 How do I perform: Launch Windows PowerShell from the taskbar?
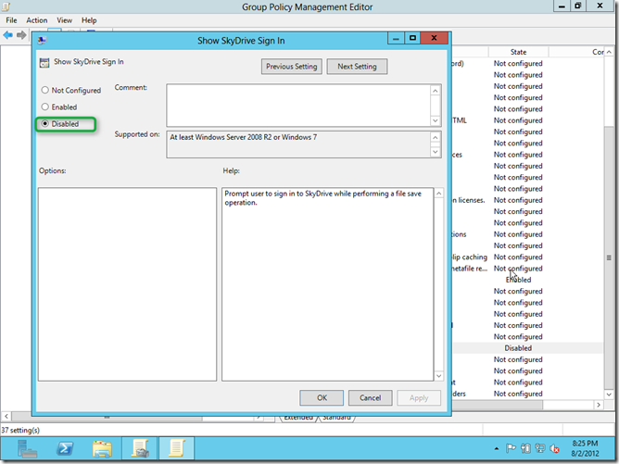[65, 449]
